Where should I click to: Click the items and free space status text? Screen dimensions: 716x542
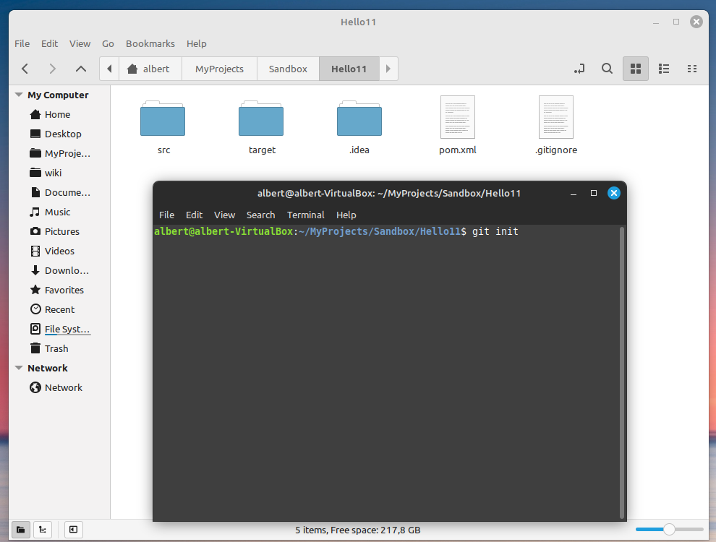point(358,530)
